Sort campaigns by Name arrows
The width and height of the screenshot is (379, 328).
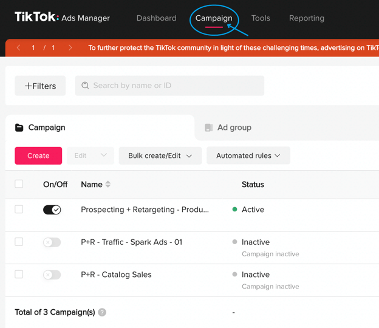click(108, 184)
